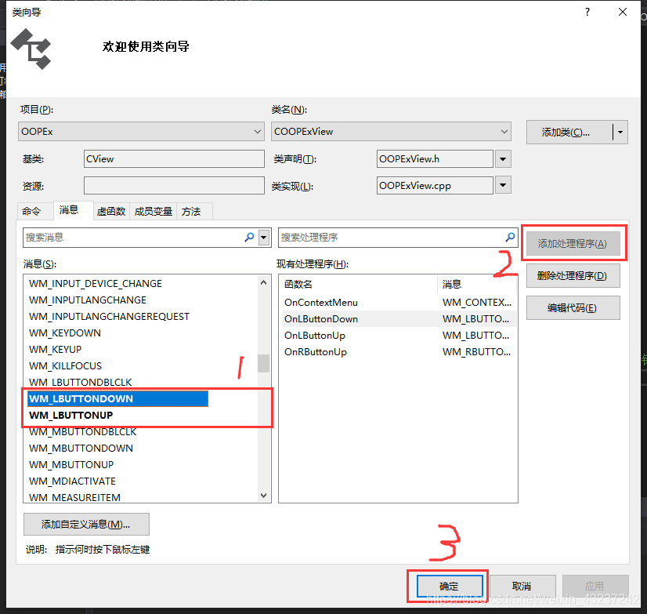Open the 项目 OOPEx combo box
This screenshot has height=614, width=647.
point(141,132)
